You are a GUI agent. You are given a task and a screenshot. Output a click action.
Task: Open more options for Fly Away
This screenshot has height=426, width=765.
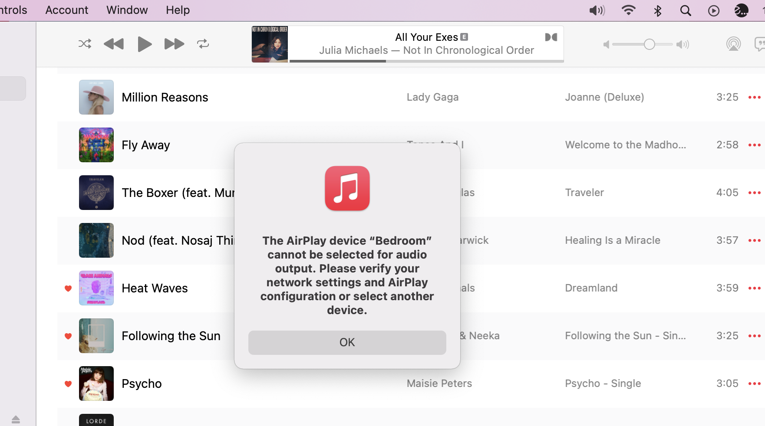[754, 145]
